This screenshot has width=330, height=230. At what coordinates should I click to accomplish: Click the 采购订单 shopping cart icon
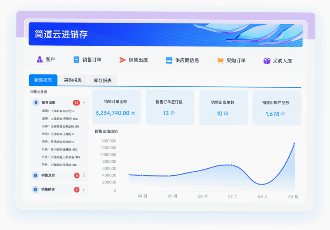(220, 60)
